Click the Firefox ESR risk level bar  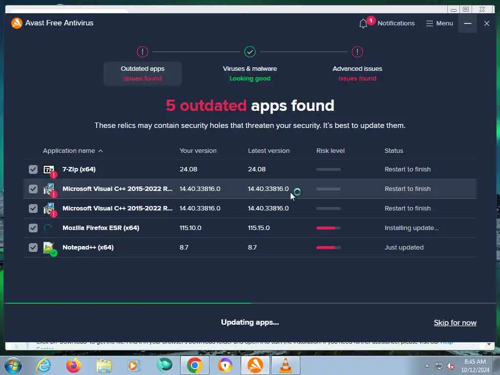click(329, 228)
